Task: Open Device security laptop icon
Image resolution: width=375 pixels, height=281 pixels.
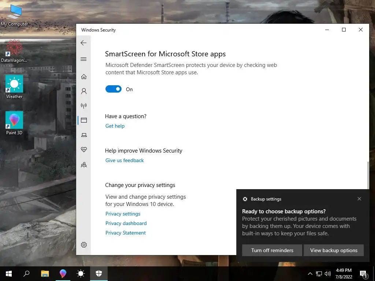Action: pos(84,135)
